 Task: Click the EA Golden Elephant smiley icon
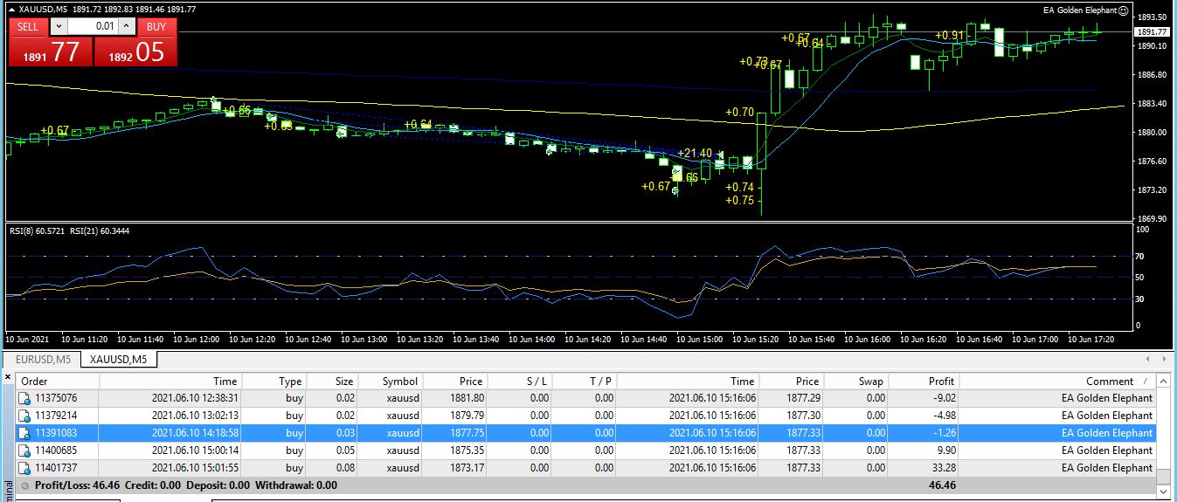1123,10
